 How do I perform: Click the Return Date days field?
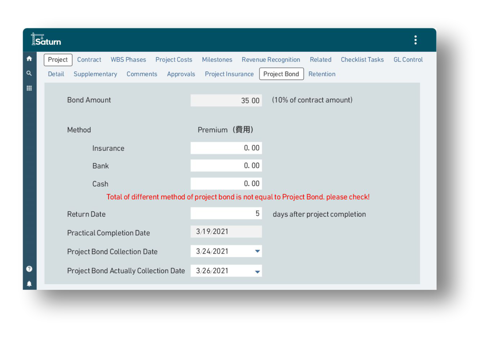click(x=226, y=214)
